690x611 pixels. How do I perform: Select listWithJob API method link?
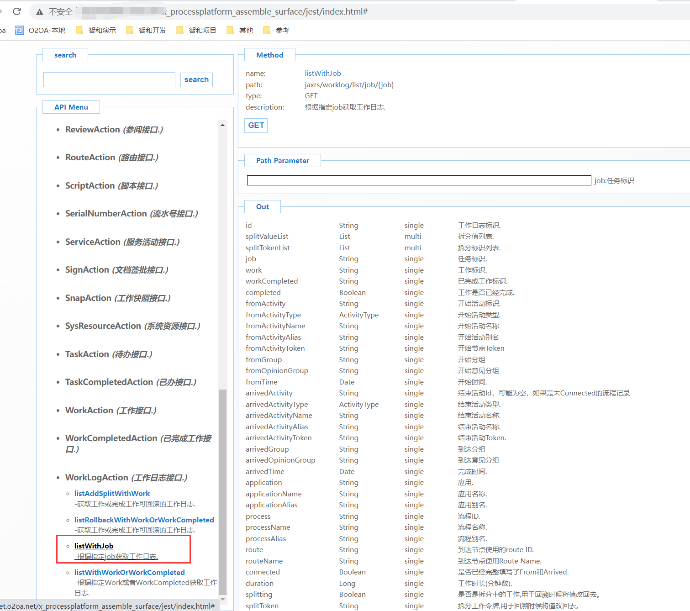tap(94, 546)
